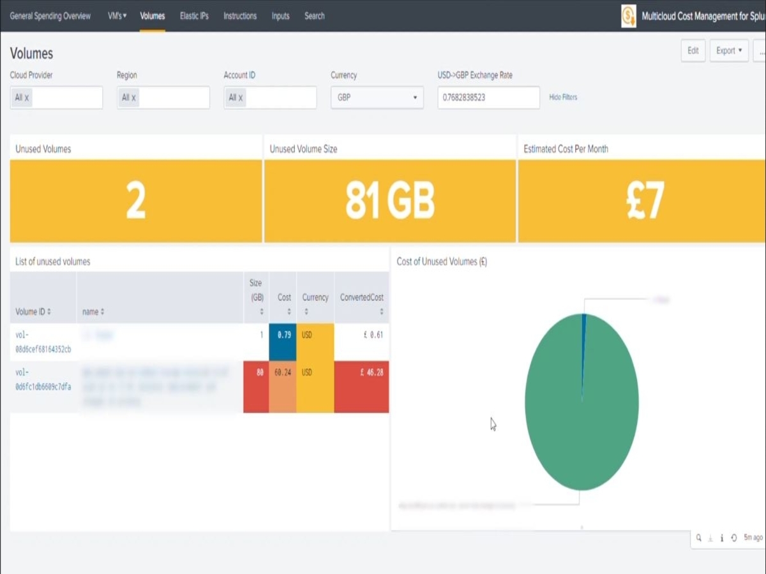Open the Search tab
This screenshot has width=766, height=574.
pos(314,16)
